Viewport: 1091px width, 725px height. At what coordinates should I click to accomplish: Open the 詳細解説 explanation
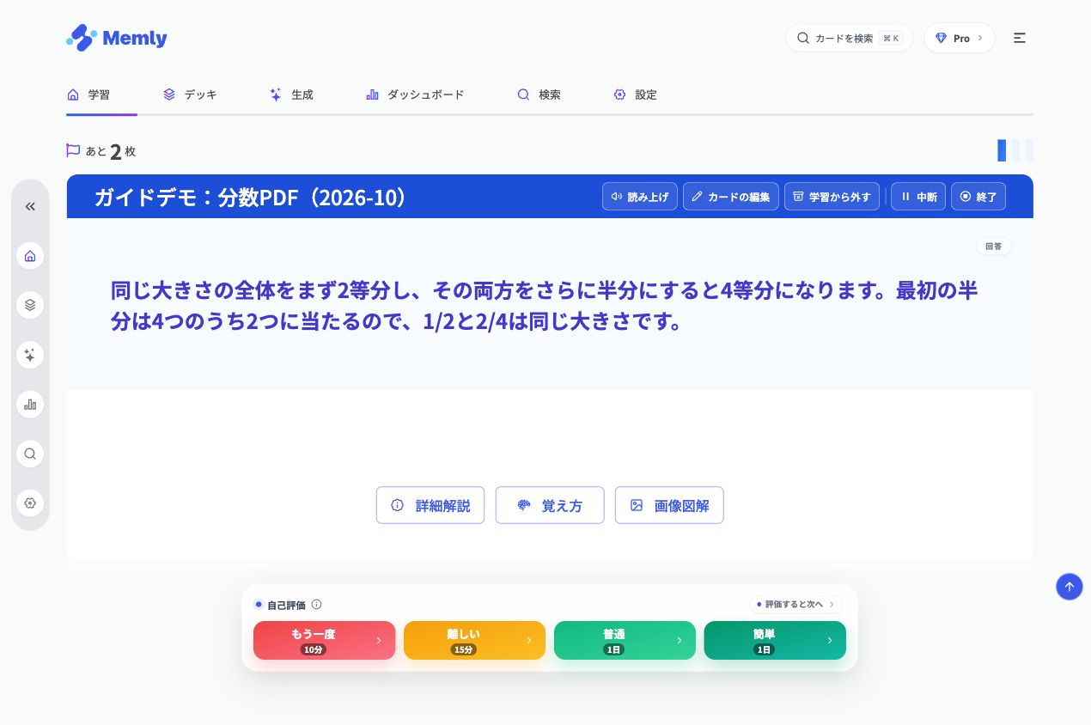pos(430,505)
